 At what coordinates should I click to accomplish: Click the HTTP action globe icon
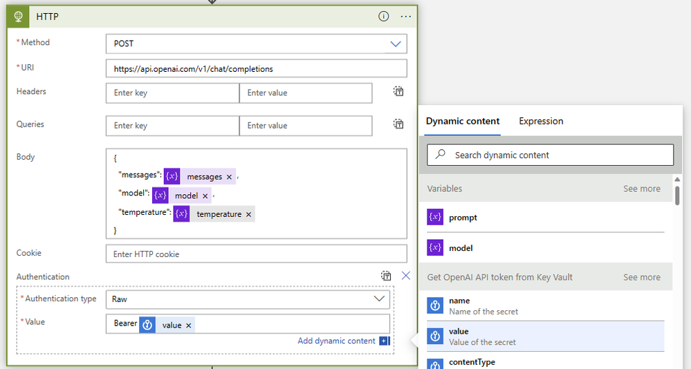(x=18, y=17)
